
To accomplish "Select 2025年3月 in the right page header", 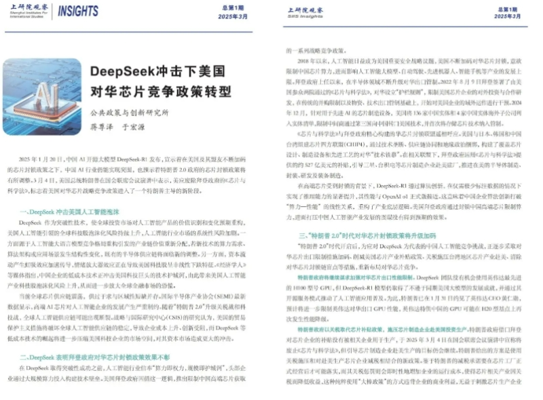I will tap(507, 16).
